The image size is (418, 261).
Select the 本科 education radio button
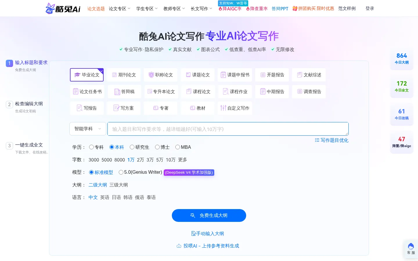[112, 147]
